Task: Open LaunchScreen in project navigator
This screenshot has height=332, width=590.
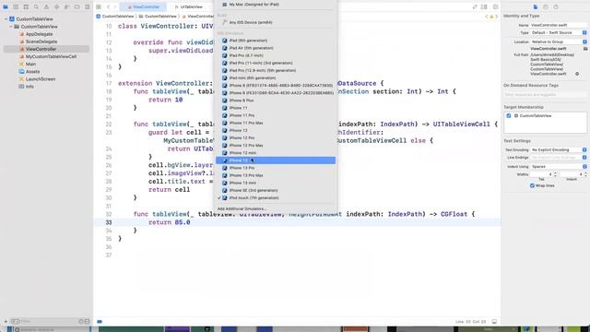Action: tap(41, 79)
